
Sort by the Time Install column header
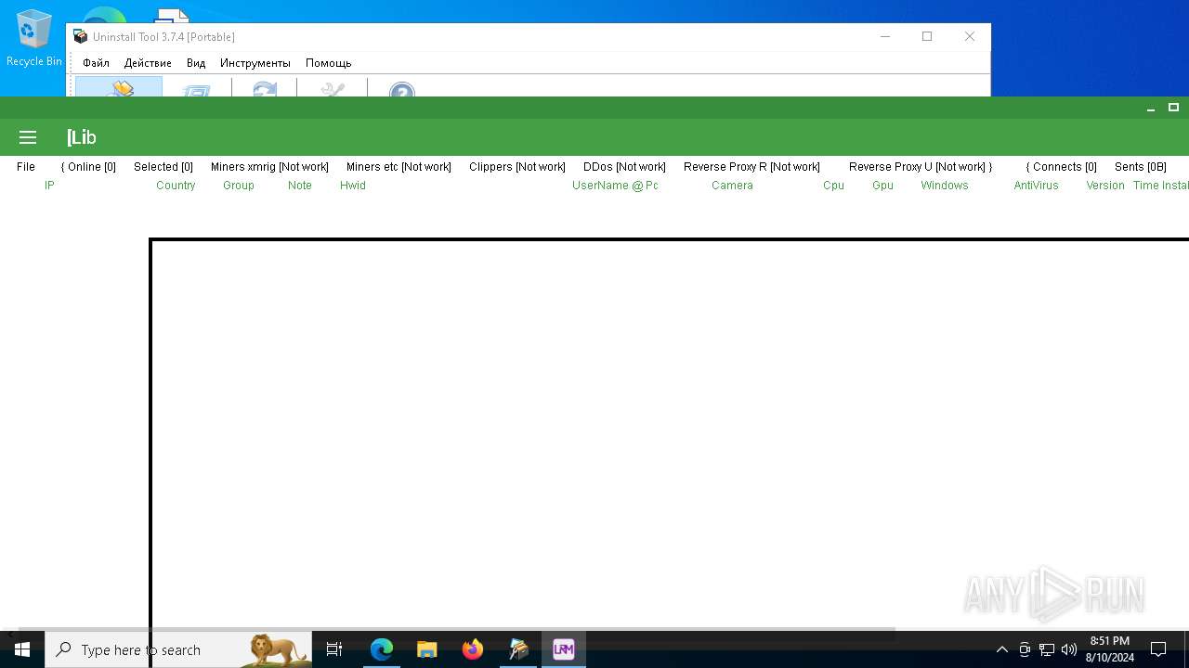pyautogui.click(x=1161, y=186)
